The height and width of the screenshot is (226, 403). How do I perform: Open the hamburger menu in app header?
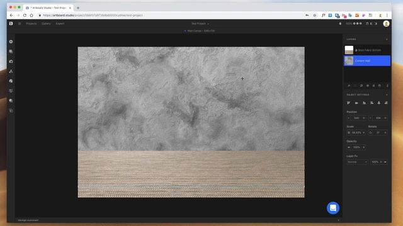20,24
